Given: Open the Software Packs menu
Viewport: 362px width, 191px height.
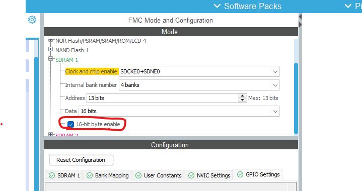Looking at the screenshot, I should coord(248,6).
